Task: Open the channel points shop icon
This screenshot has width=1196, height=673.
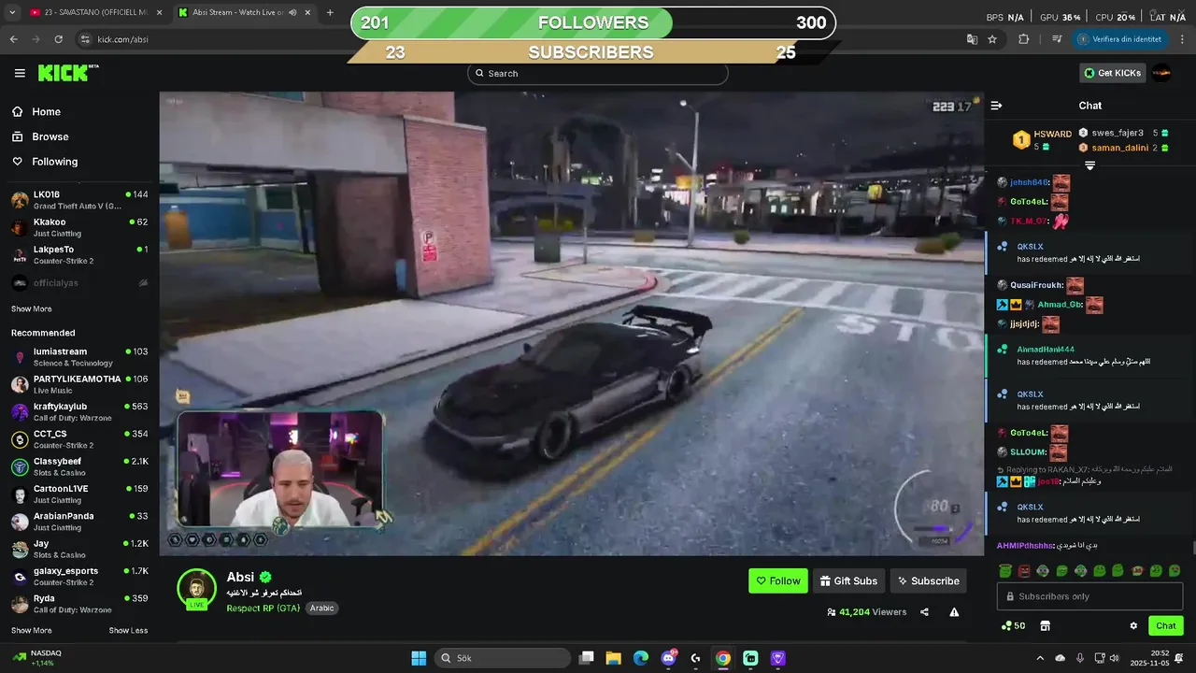Action: (x=1045, y=625)
